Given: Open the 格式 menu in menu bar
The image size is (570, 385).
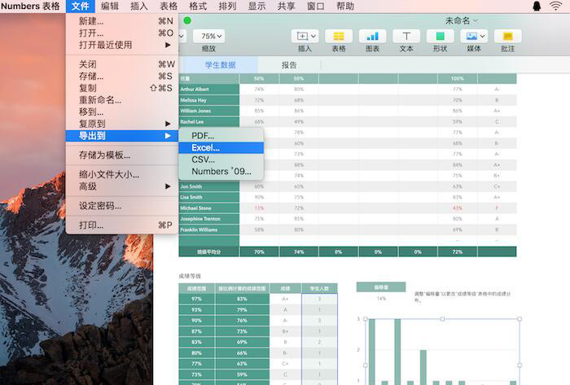Looking at the screenshot, I should tap(198, 6).
